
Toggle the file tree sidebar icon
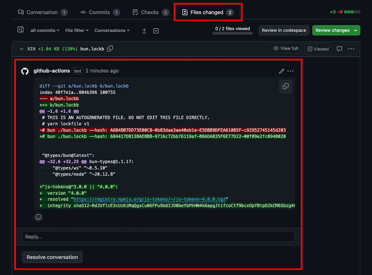point(20,30)
